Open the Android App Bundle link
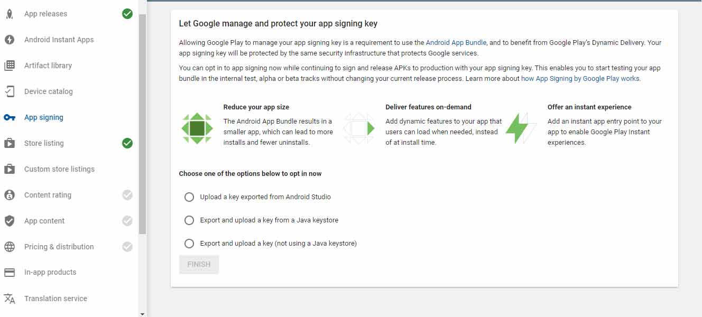This screenshot has height=317, width=702. click(x=456, y=42)
